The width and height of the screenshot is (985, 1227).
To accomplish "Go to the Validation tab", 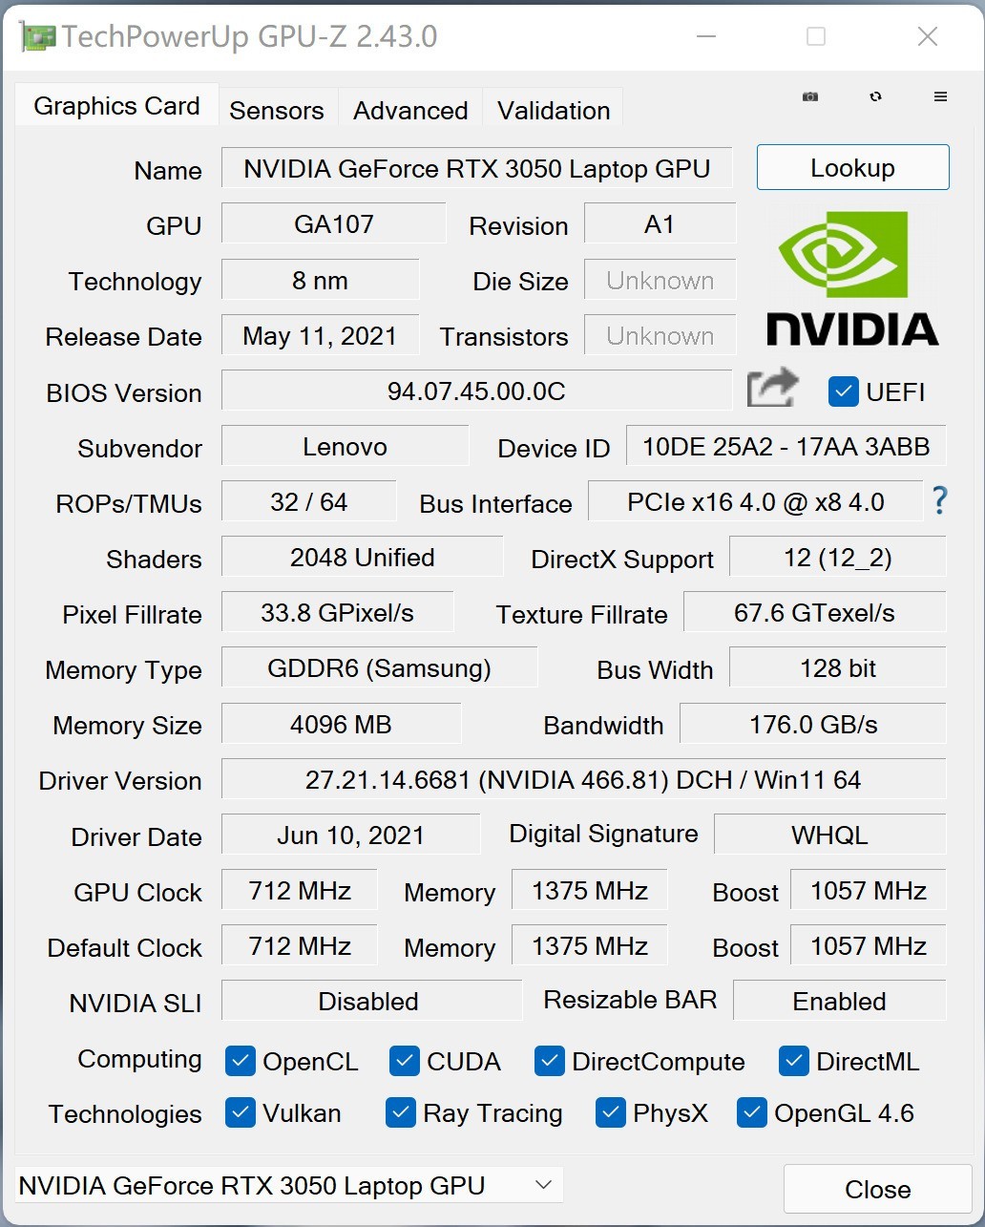I will point(554,110).
